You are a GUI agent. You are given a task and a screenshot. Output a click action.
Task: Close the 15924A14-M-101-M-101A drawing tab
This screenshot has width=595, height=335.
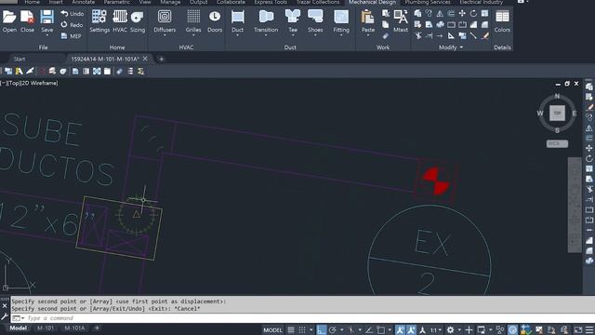(145, 59)
